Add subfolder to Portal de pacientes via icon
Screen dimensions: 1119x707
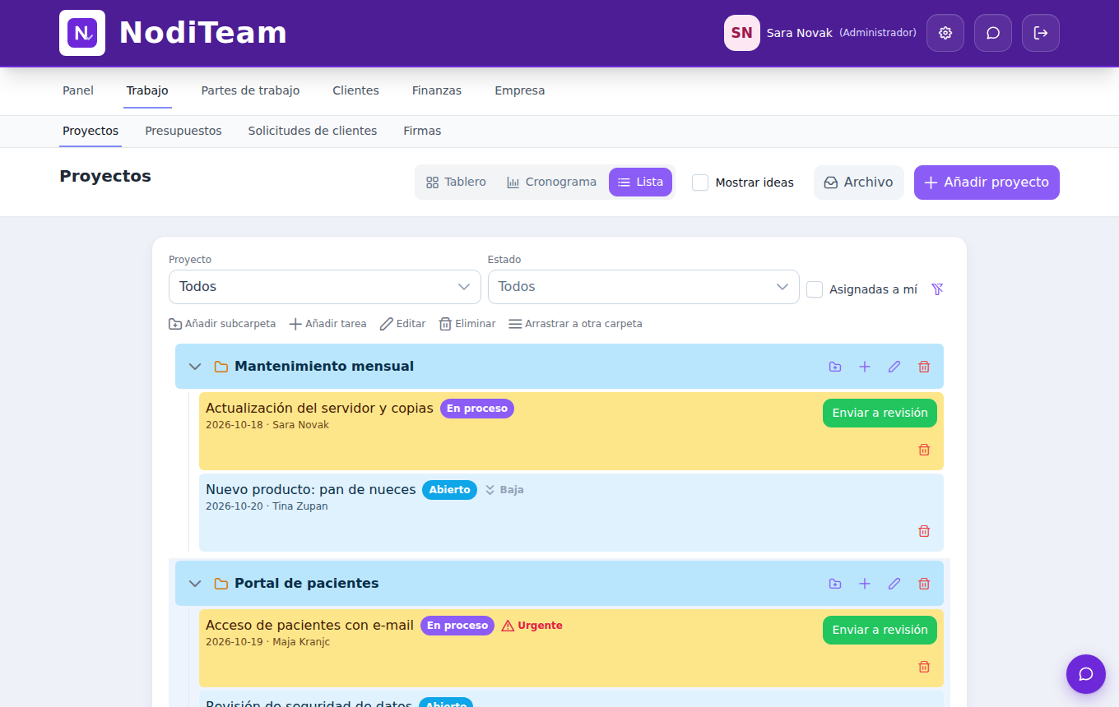[835, 584]
